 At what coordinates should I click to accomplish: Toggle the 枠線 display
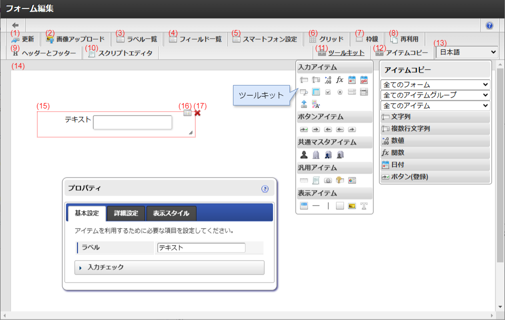pyautogui.click(x=367, y=39)
